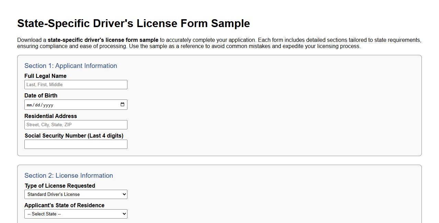Screen dimensions: 439x223
Task: Click the Full Legal Name input field
Action: pyautogui.click(x=76, y=84)
